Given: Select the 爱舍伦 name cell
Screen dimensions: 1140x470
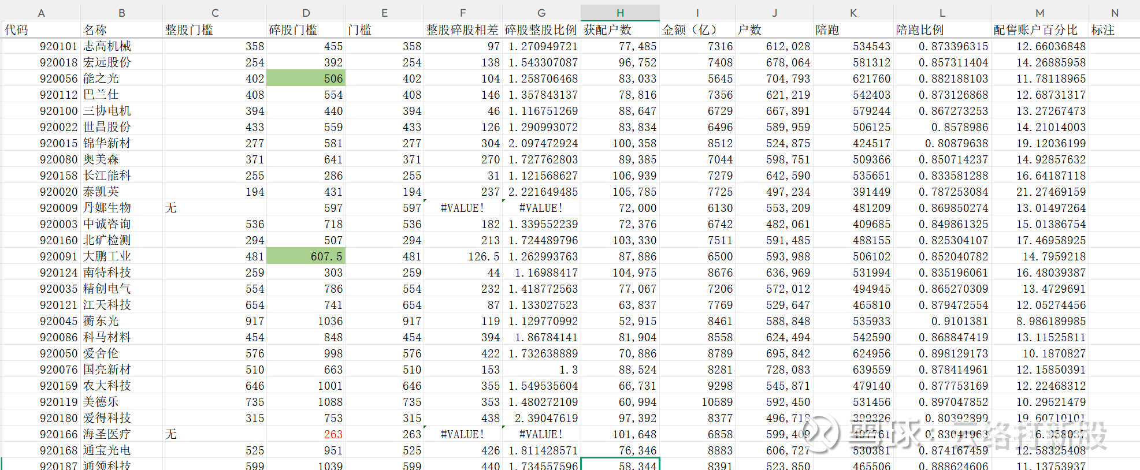Looking at the screenshot, I should point(121,353).
